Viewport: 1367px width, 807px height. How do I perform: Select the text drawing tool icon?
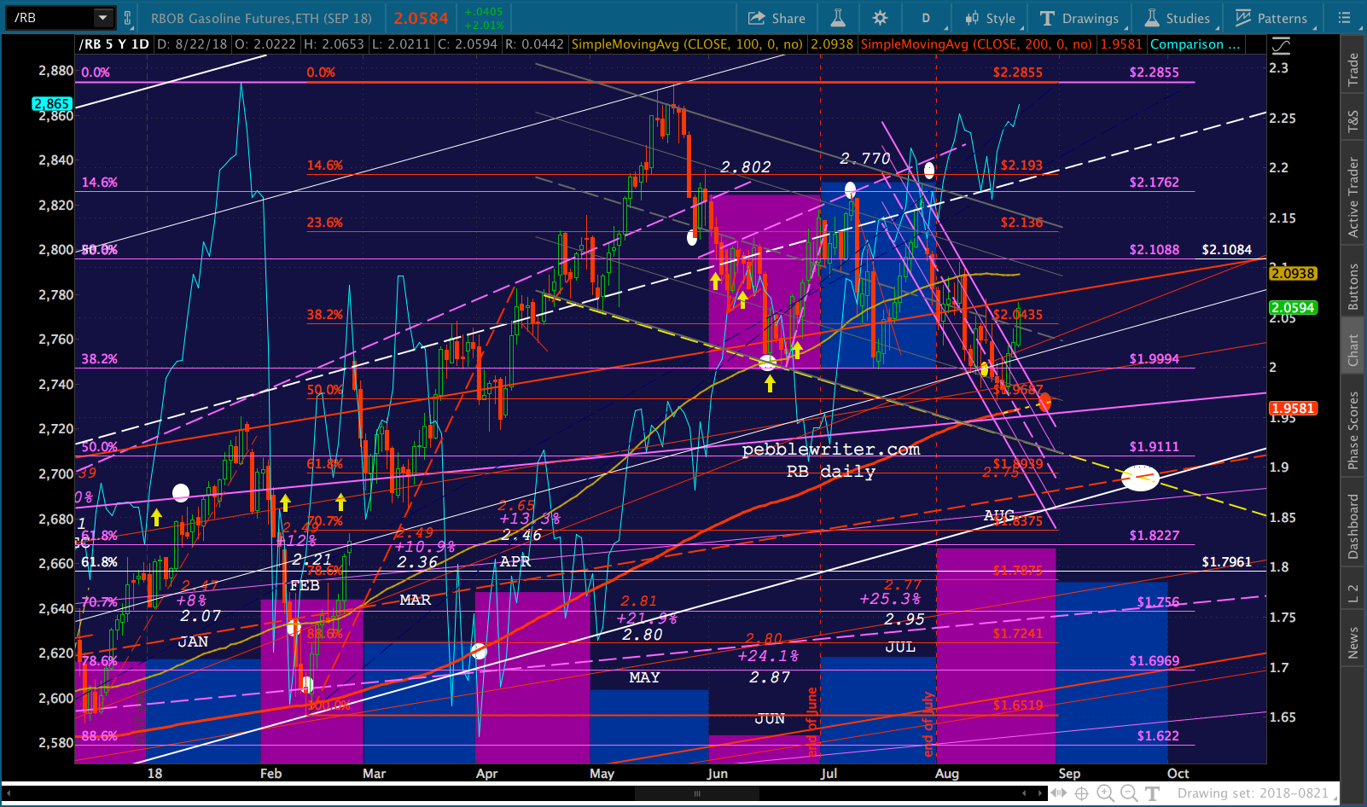pyautogui.click(x=1152, y=793)
